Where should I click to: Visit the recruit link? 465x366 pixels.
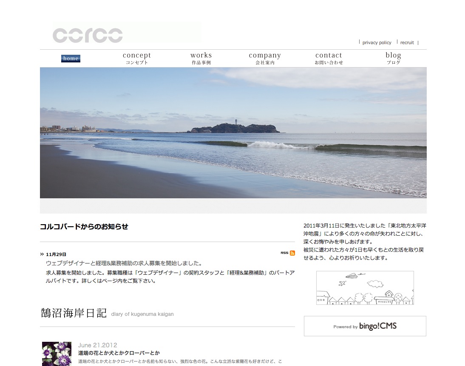[x=407, y=42]
